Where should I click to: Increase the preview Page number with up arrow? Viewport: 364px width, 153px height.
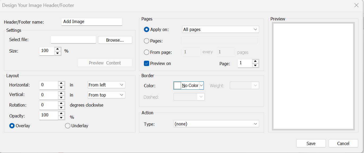(255, 61)
